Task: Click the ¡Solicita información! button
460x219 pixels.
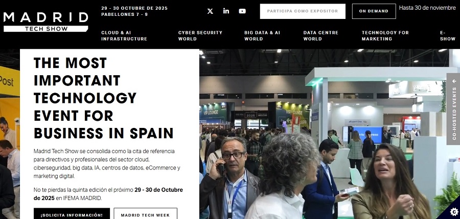Action: click(72, 215)
